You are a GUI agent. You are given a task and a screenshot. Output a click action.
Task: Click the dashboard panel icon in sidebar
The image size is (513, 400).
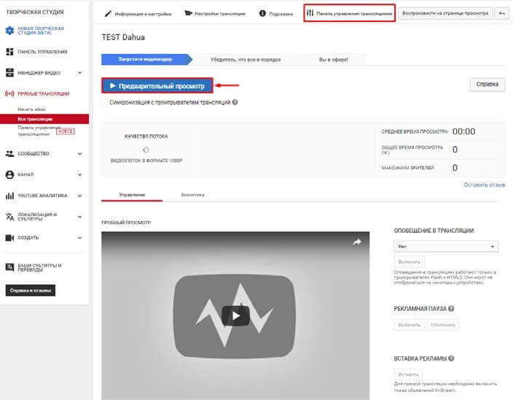click(x=9, y=52)
